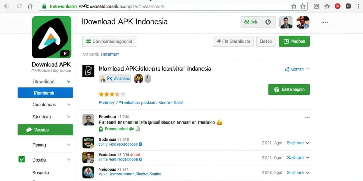Click the 'Soman' share link
This screenshot has width=363, height=181.
(295, 69)
